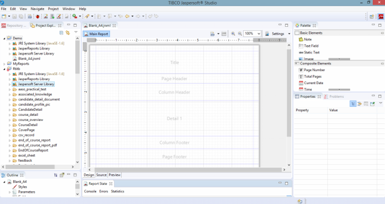Viewport: 385px width, 204px height.
Task: Switch to the Source tab
Action: pyautogui.click(x=101, y=175)
